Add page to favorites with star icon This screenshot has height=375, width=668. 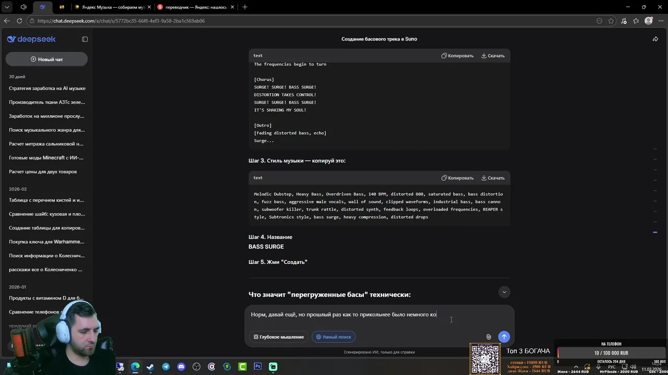point(611,21)
